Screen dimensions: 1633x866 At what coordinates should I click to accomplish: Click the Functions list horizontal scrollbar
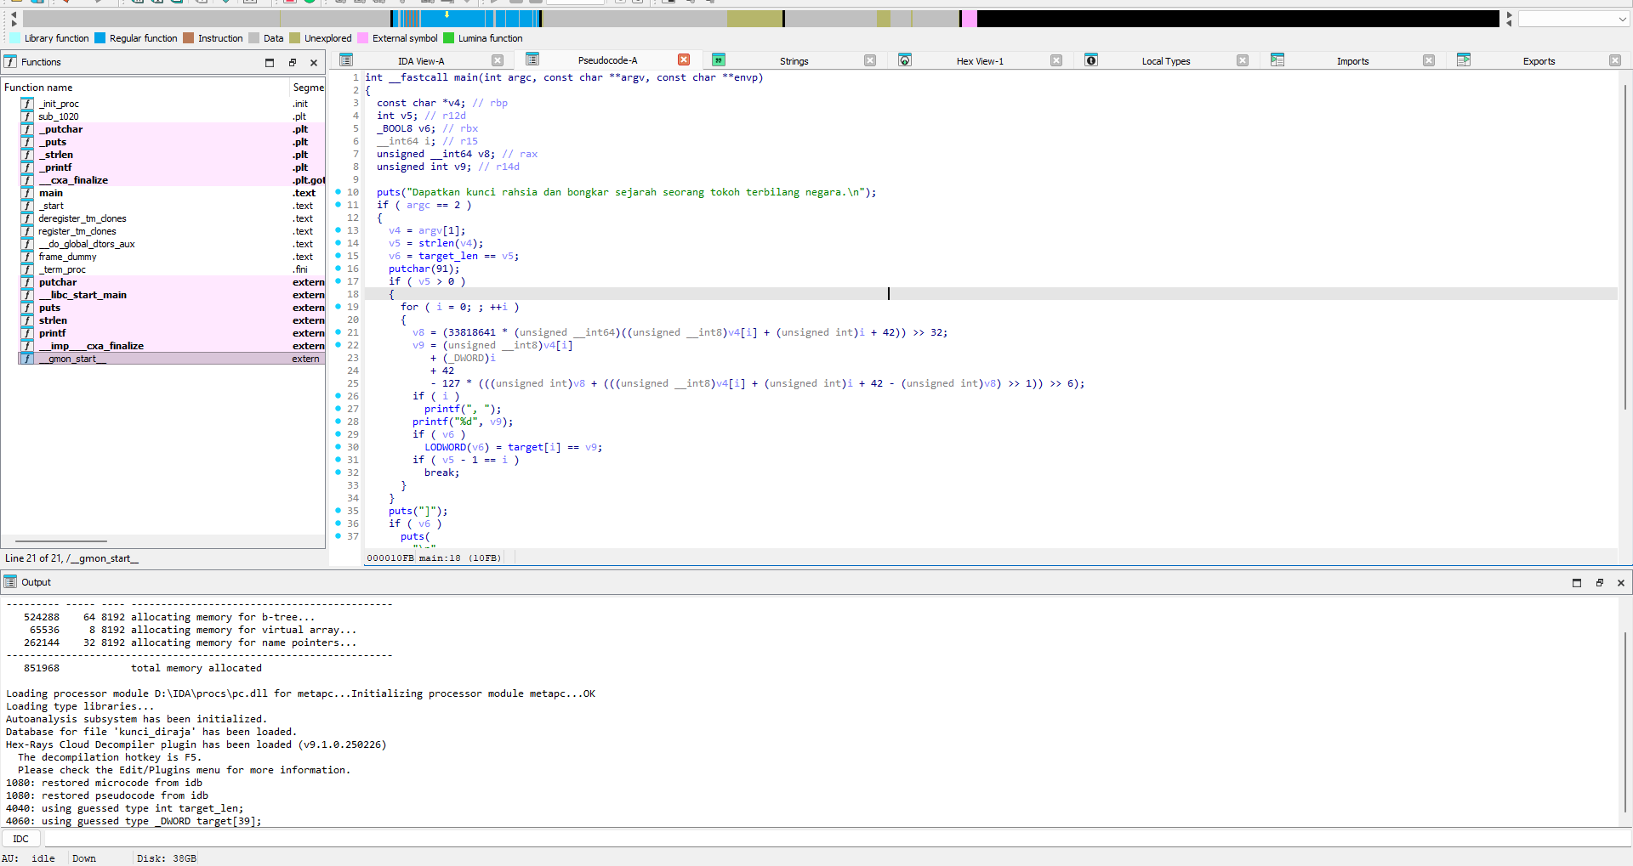(x=61, y=541)
